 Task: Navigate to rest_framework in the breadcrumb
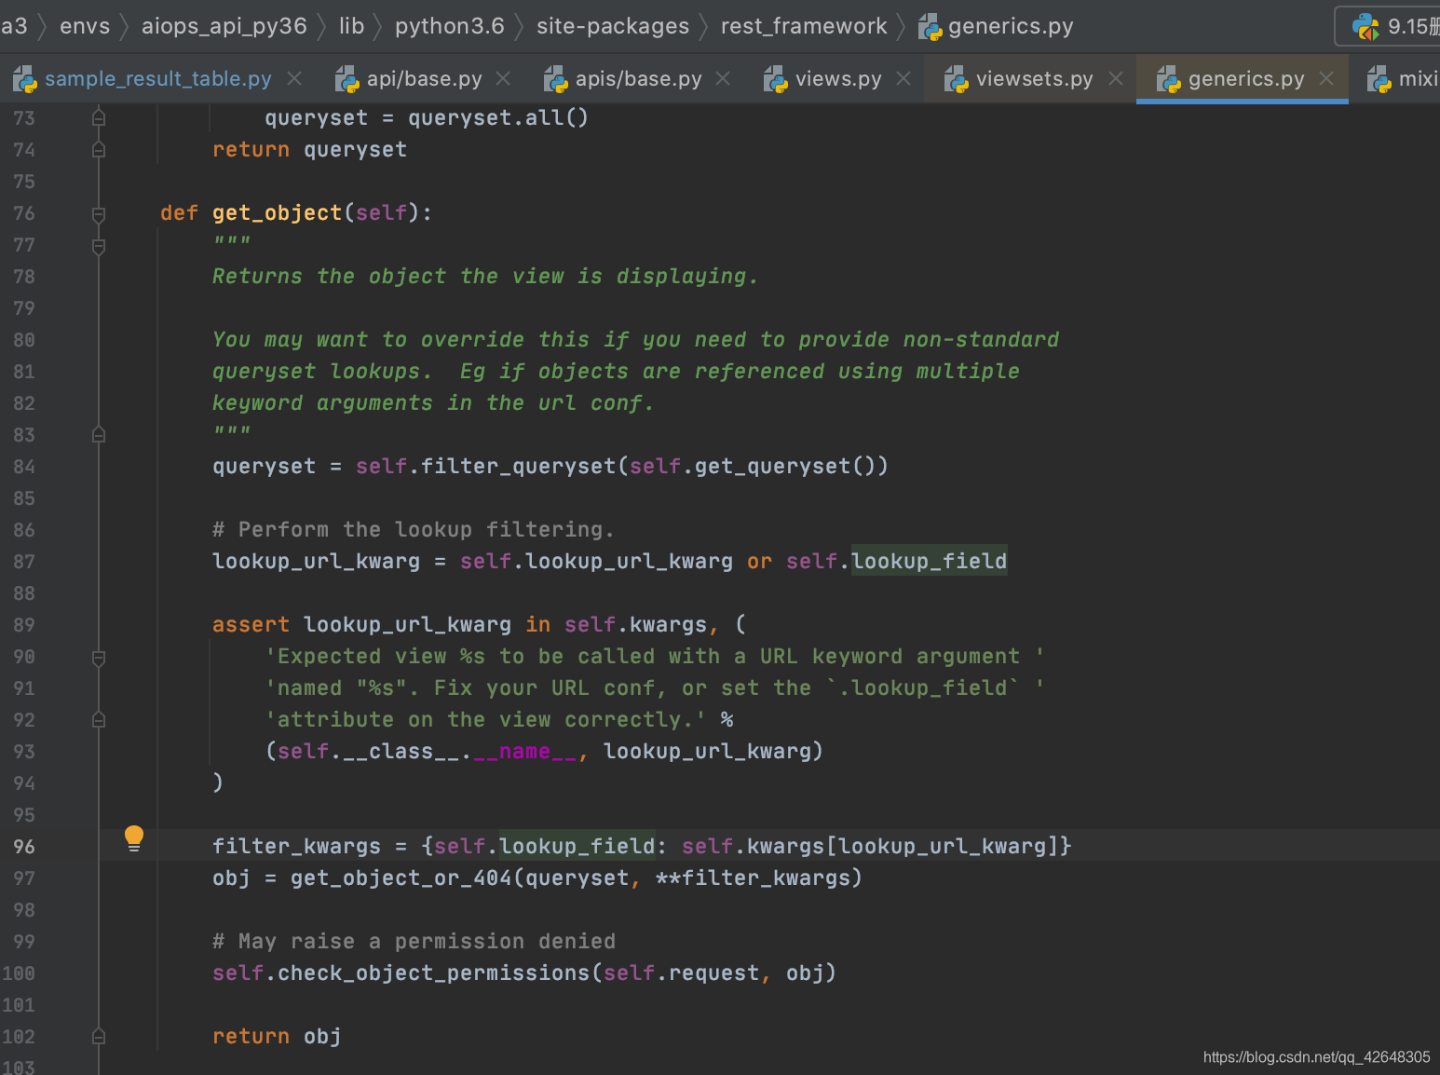point(804,26)
